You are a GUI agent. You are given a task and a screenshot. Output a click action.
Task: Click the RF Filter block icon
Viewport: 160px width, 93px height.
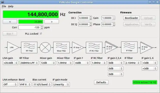pos(29,47)
